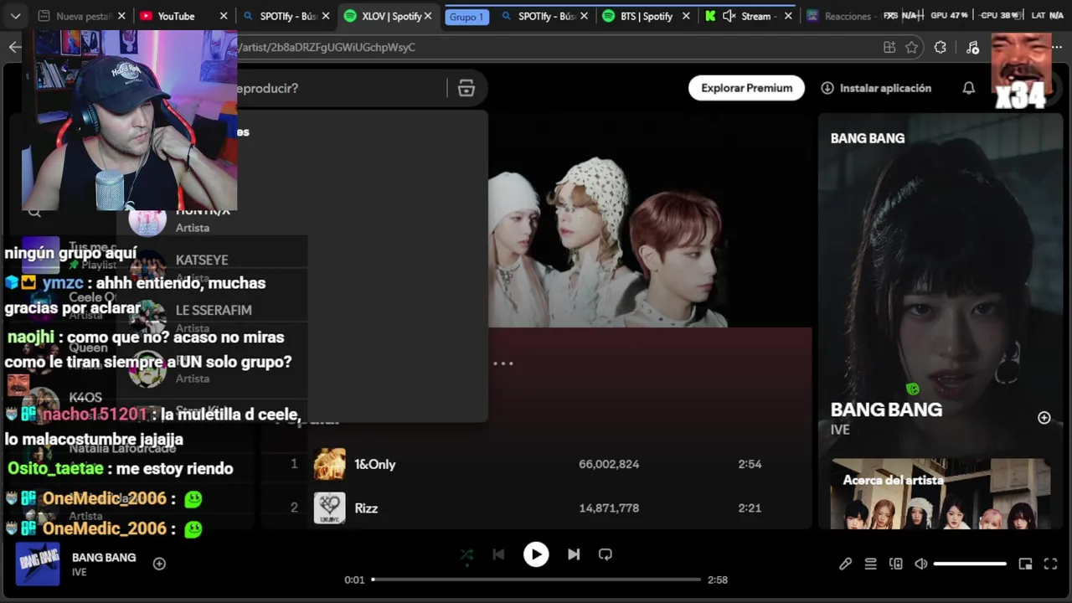The height and width of the screenshot is (603, 1072).
Task: Skip to the next track
Action: point(574,554)
